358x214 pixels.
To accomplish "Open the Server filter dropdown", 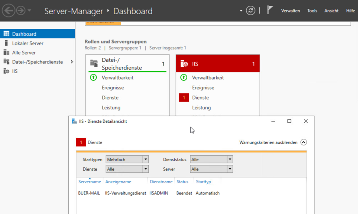I will 230,169.
